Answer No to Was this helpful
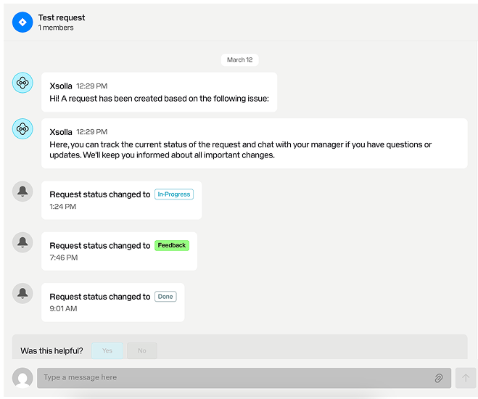 [142, 350]
